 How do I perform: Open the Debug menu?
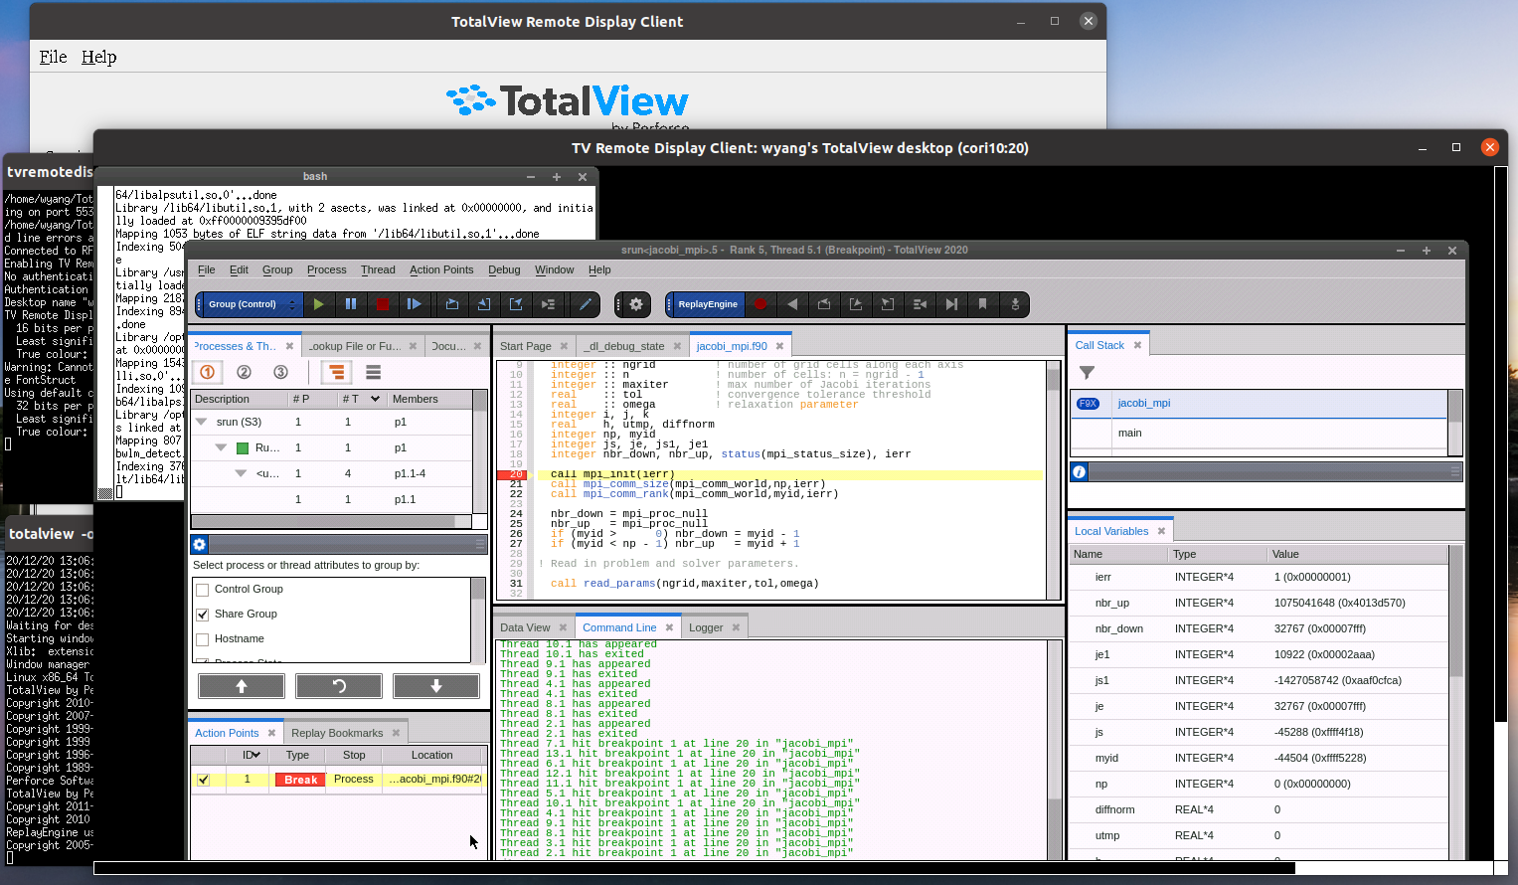coord(503,269)
